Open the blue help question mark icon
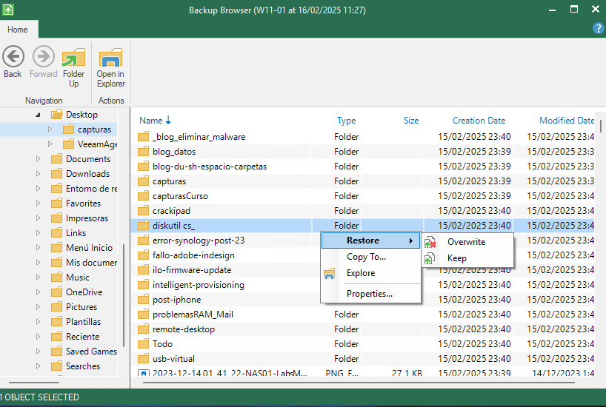The width and height of the screenshot is (606, 407). coord(599,28)
